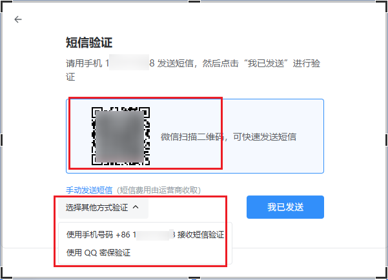Viewport: 388px width, 280px height.
Task: Click the WeChat scan QR code image
Action: click(x=121, y=136)
